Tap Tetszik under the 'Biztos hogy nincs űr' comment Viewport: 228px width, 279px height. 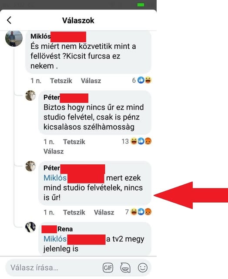coord(74,142)
